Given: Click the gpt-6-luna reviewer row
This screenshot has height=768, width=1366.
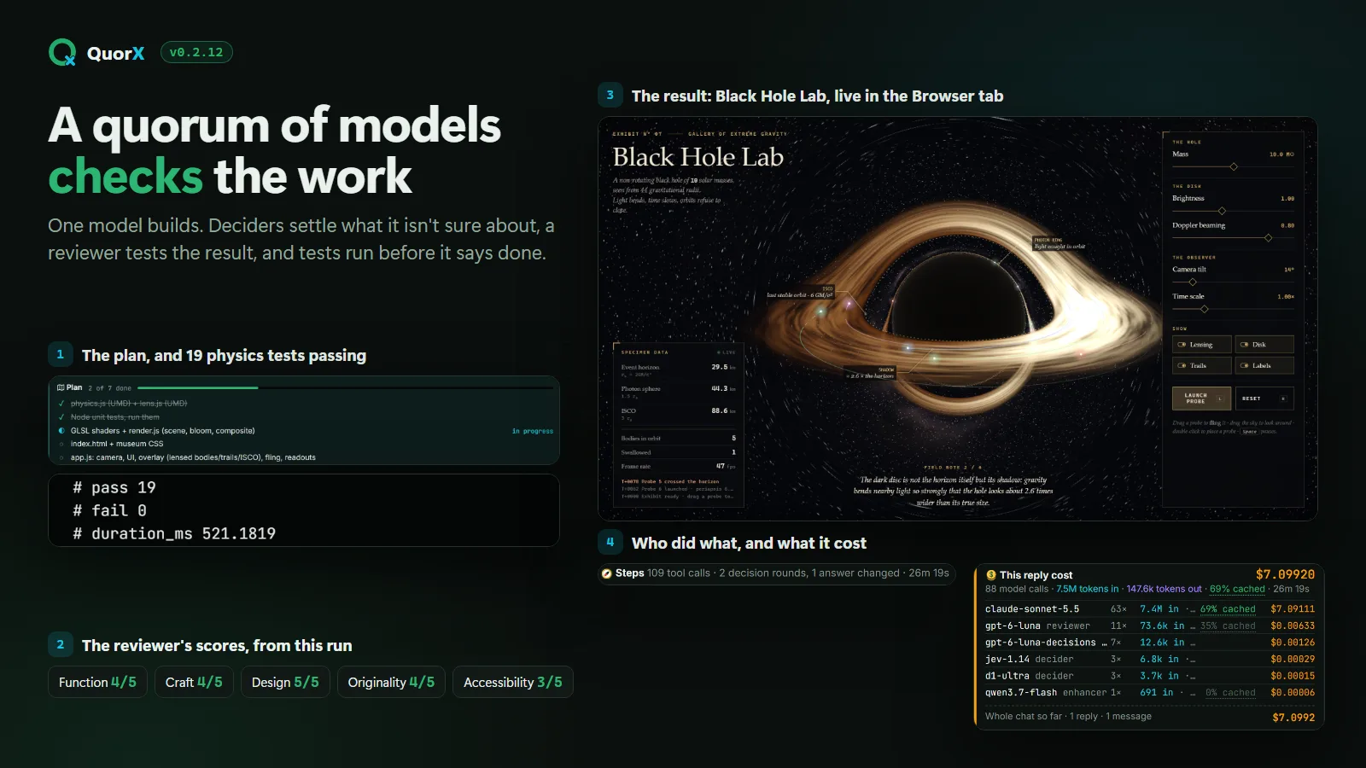Looking at the screenshot, I should tap(1149, 625).
